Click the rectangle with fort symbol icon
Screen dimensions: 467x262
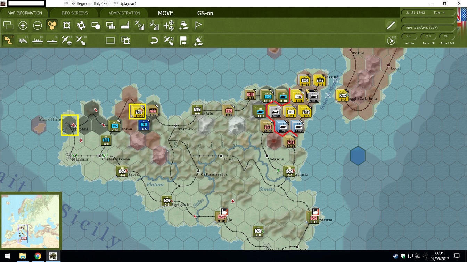tap(125, 41)
